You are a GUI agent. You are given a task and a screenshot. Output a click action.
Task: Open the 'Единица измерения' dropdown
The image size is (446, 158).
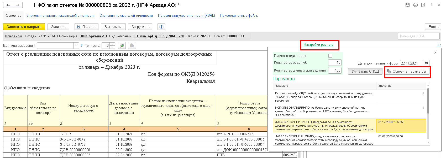76,45
